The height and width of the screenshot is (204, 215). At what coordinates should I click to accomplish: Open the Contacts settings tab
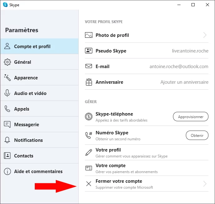pyautogui.click(x=39, y=156)
